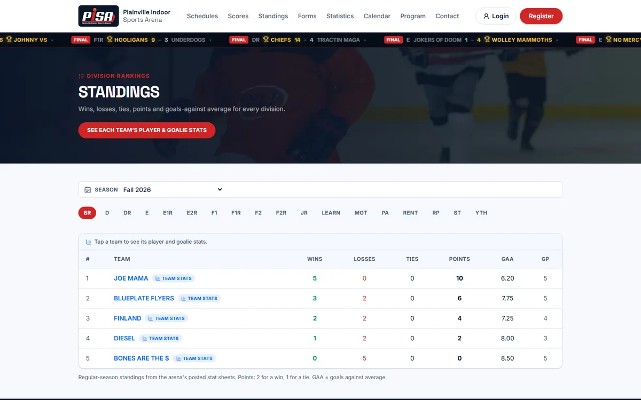Viewport: 641px width, 400px height.
Task: Open the BLUEPLATE FLYERS team link
Action: pos(144,298)
